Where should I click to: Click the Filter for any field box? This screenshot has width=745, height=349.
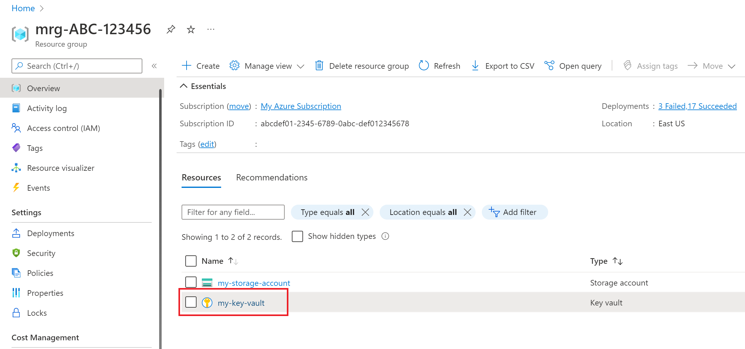click(x=233, y=212)
